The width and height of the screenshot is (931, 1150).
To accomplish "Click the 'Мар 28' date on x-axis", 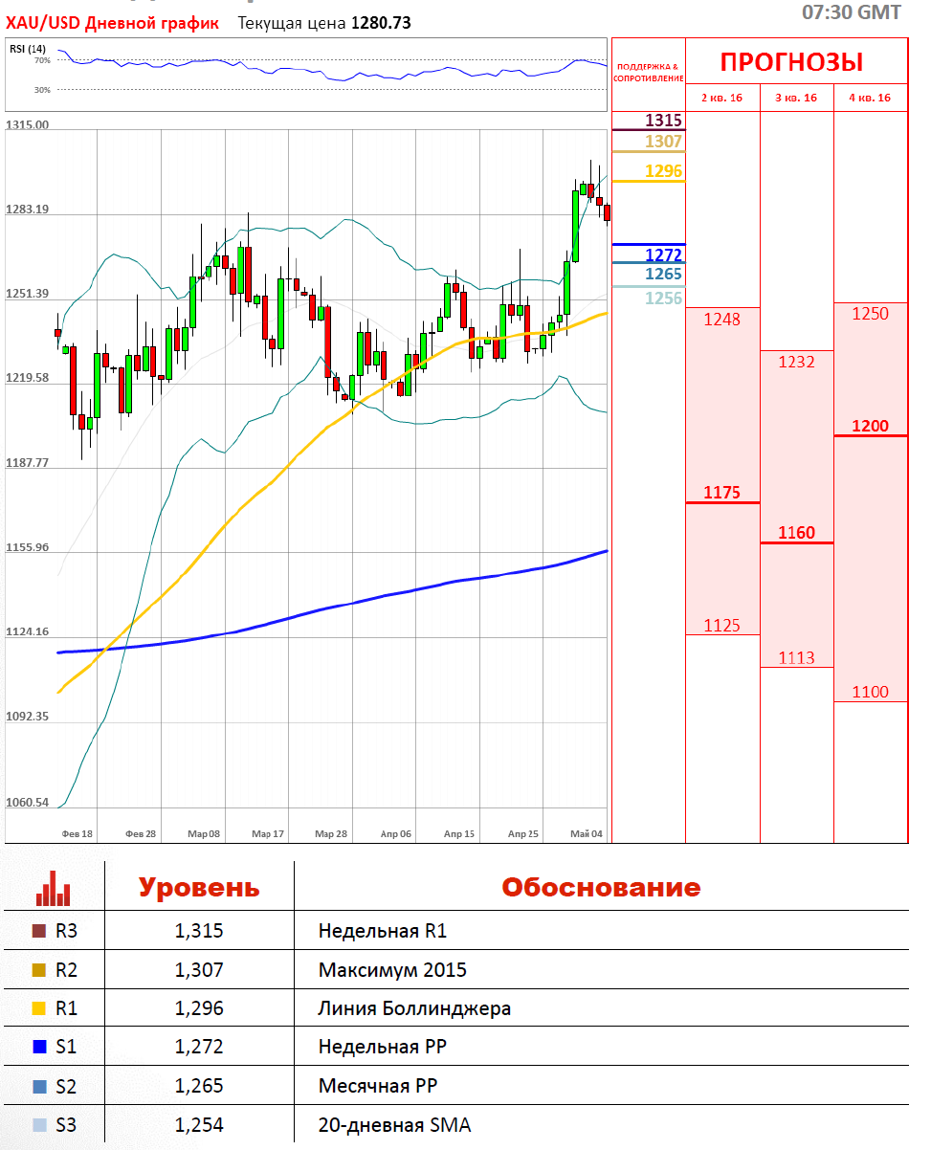I will (331, 834).
